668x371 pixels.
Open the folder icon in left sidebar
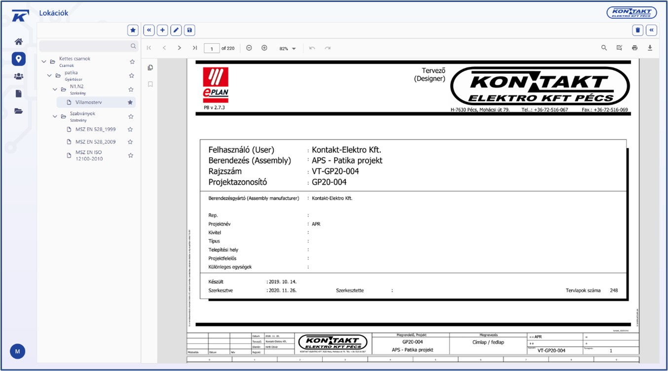(x=19, y=111)
